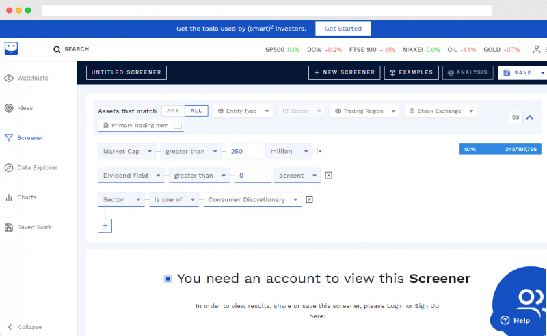Screen dimensions: 547x336
Task: Click the Get Started button
Action: pyautogui.click(x=343, y=29)
